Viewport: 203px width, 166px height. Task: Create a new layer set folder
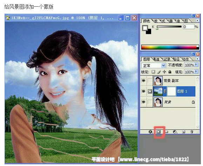pyautogui.click(x=167, y=132)
